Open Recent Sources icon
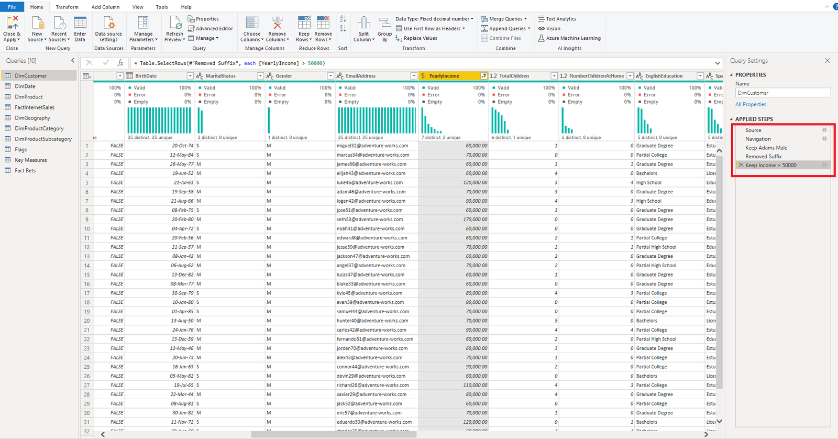 (x=59, y=23)
